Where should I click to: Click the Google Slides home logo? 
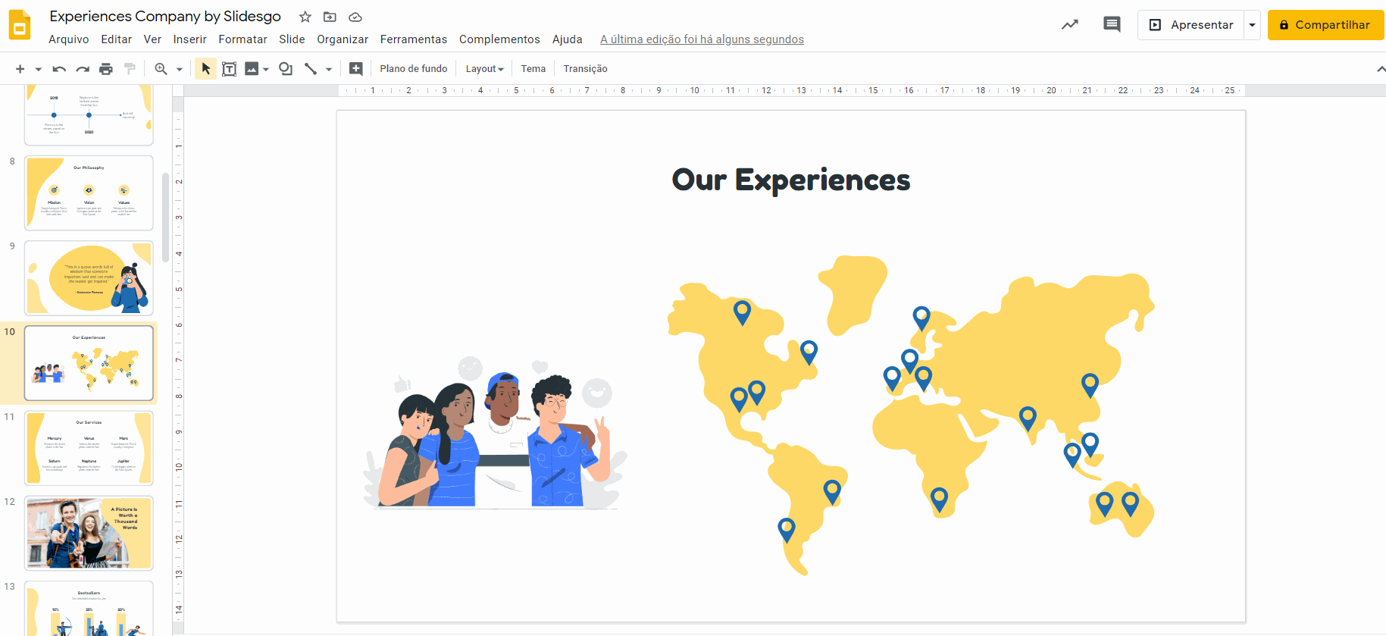pyautogui.click(x=20, y=25)
